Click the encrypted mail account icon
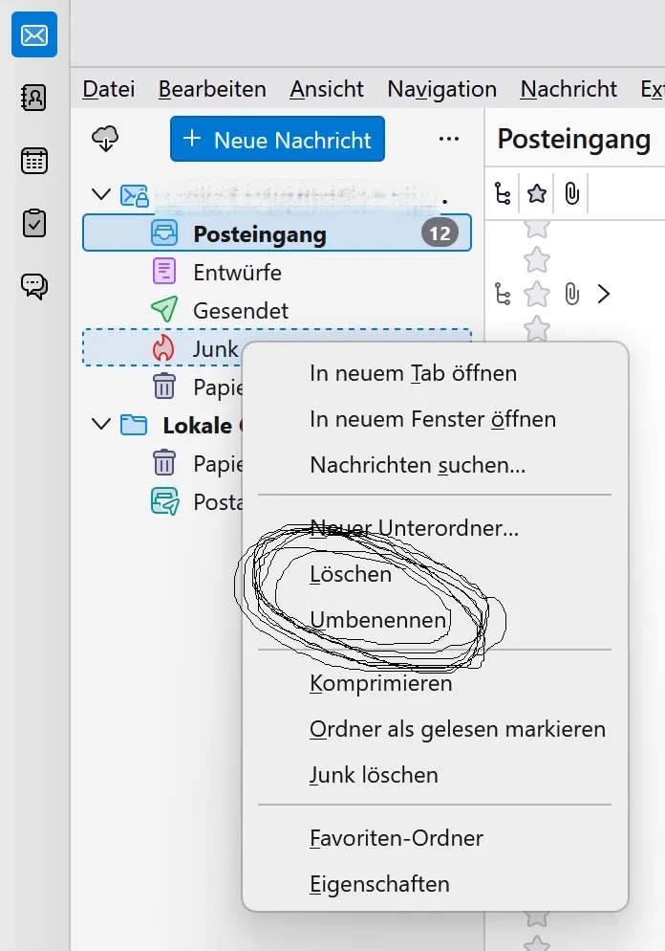 point(135,195)
